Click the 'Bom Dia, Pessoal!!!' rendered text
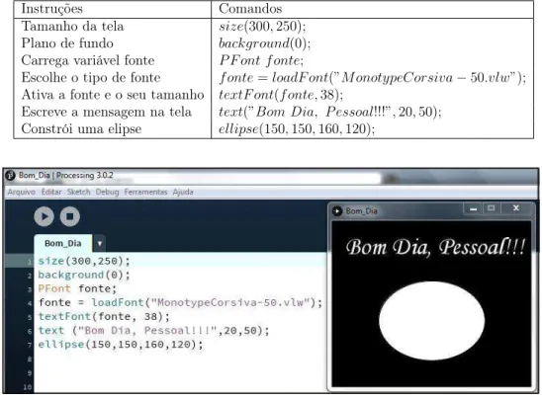The height and width of the screenshot is (400, 542). pyautogui.click(x=435, y=247)
